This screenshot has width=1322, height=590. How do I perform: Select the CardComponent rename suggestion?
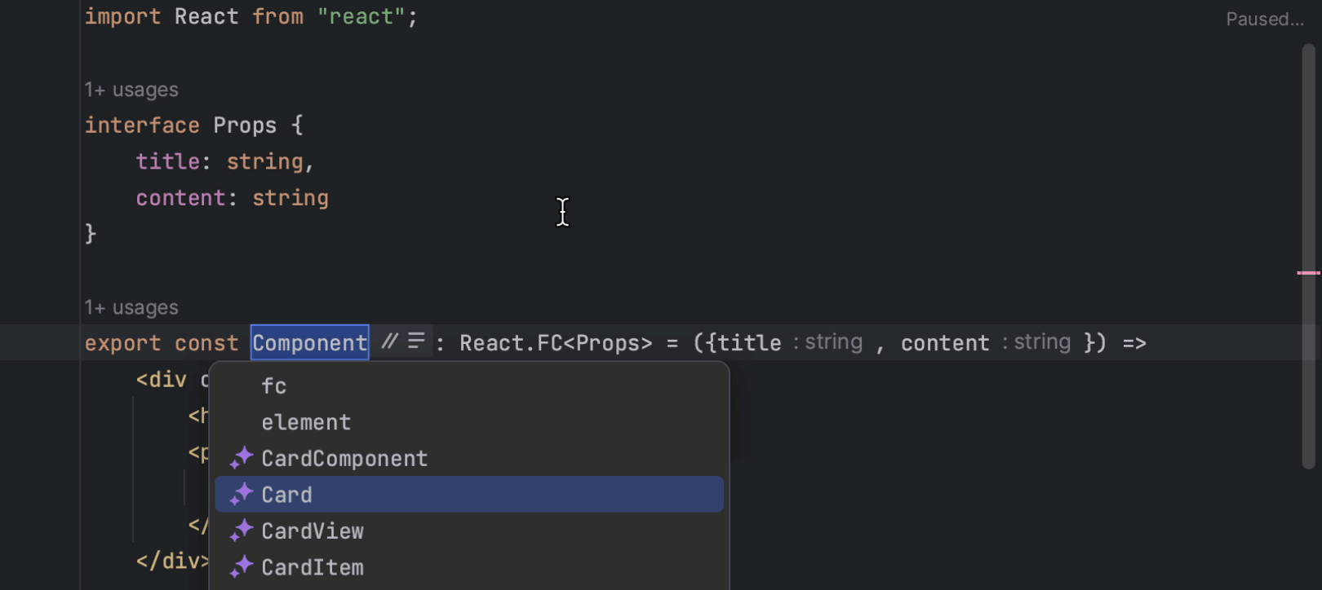pos(344,459)
